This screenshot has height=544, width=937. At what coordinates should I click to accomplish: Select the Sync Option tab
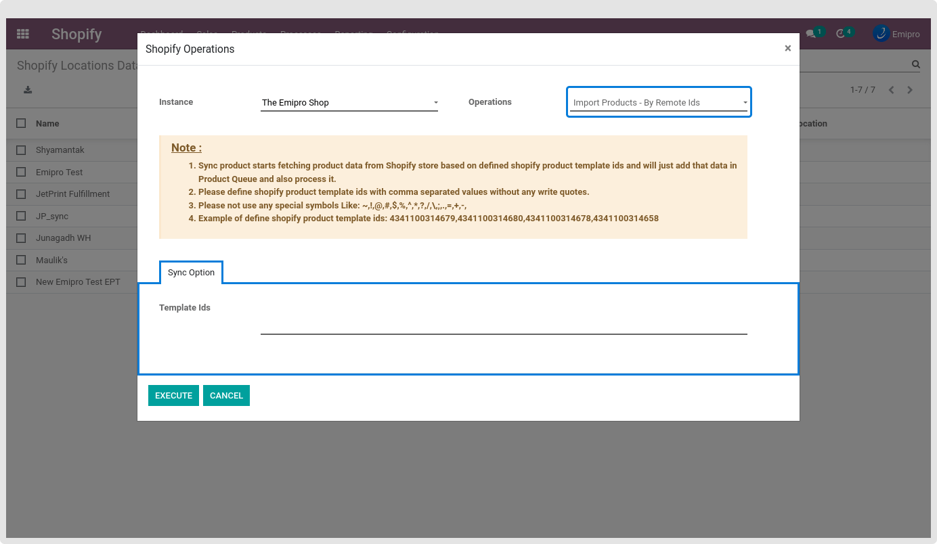tap(191, 273)
